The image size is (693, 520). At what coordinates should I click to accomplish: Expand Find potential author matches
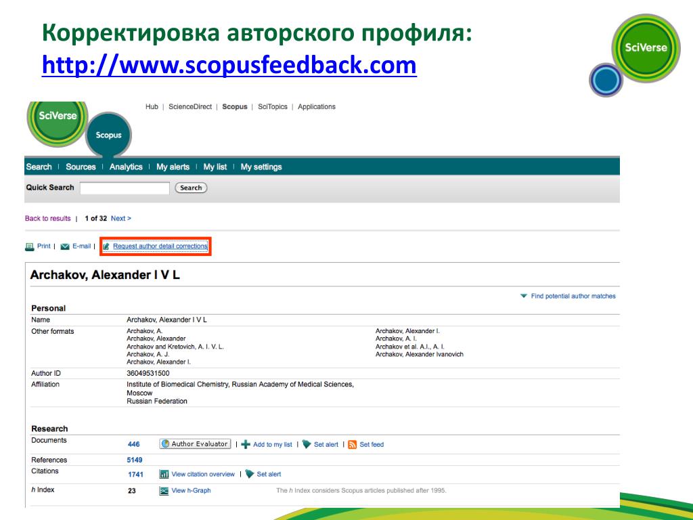568,296
